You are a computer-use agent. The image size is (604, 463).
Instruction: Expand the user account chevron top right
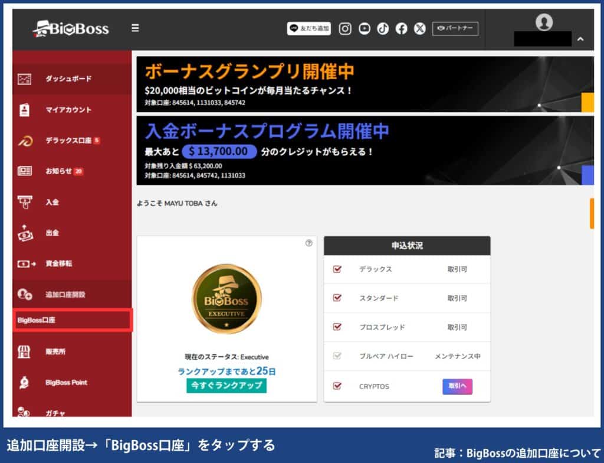[581, 37]
